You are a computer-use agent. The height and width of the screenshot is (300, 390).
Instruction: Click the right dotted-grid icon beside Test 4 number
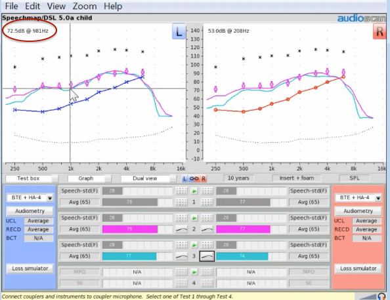tap(207, 283)
